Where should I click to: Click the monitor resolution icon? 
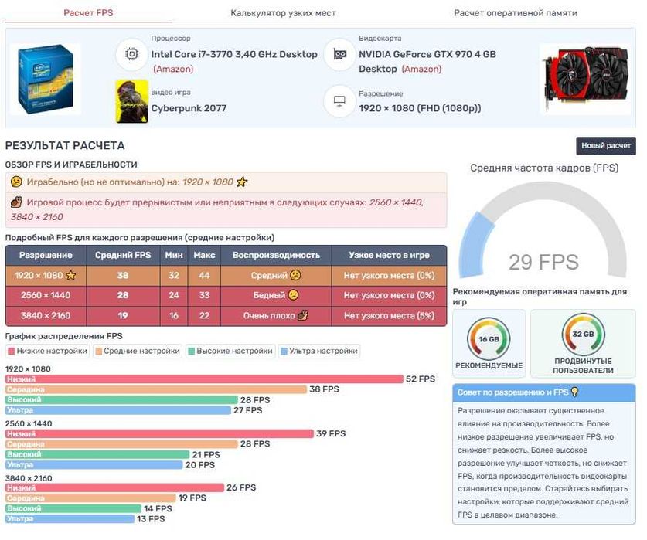pyautogui.click(x=339, y=101)
